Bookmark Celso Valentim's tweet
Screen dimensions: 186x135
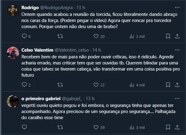[168, 85]
